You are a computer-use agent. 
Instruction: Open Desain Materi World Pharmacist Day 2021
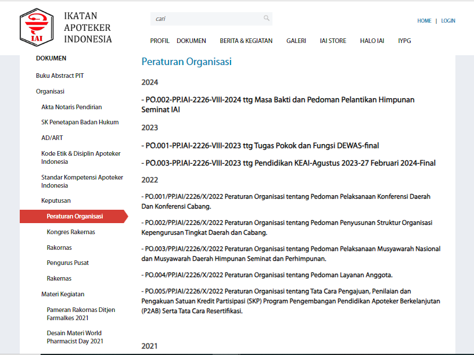point(76,337)
